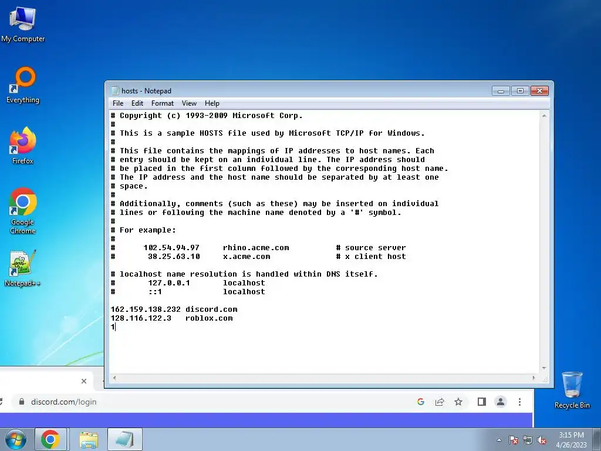
Task: Click the horizontal scrollbar left arrow in Notepad
Action: pos(114,378)
